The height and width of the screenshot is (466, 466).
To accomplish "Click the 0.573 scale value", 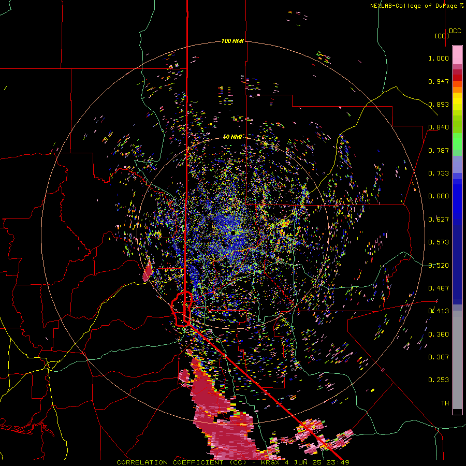I will click(439, 242).
